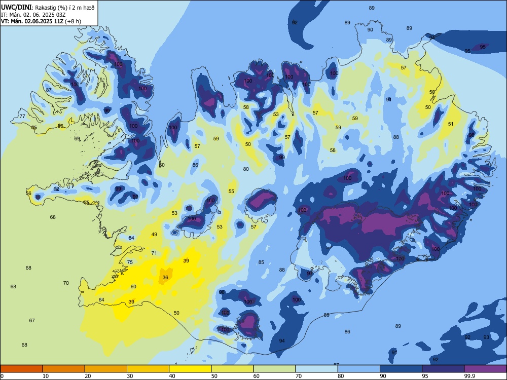Click the purple above-99.9 legend swatch
This screenshot has height=380, width=507.
pos(485,369)
